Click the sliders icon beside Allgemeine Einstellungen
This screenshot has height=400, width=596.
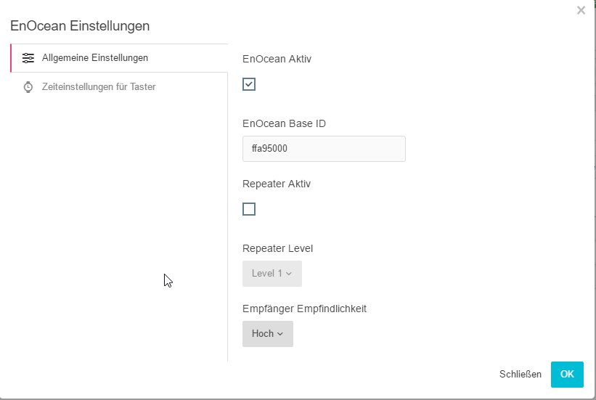tap(28, 58)
